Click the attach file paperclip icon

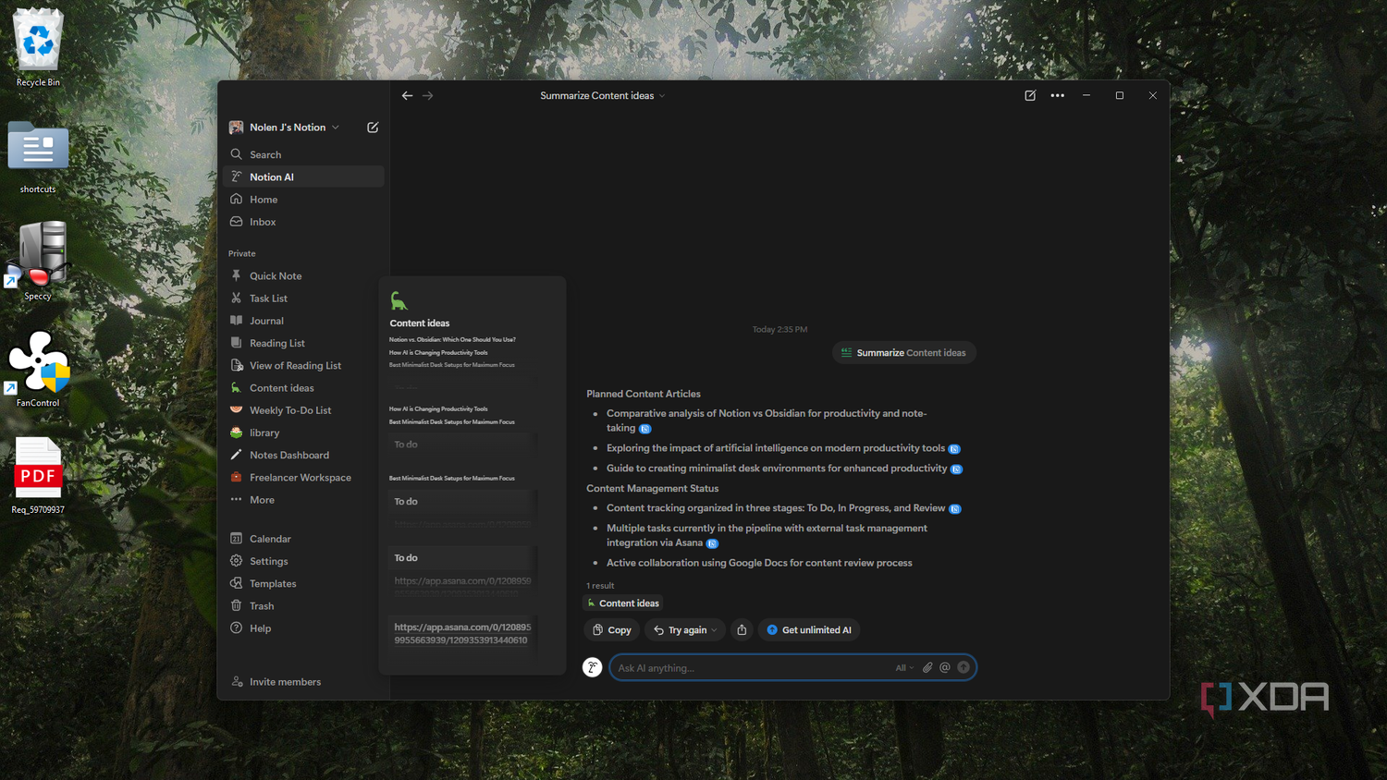(927, 667)
